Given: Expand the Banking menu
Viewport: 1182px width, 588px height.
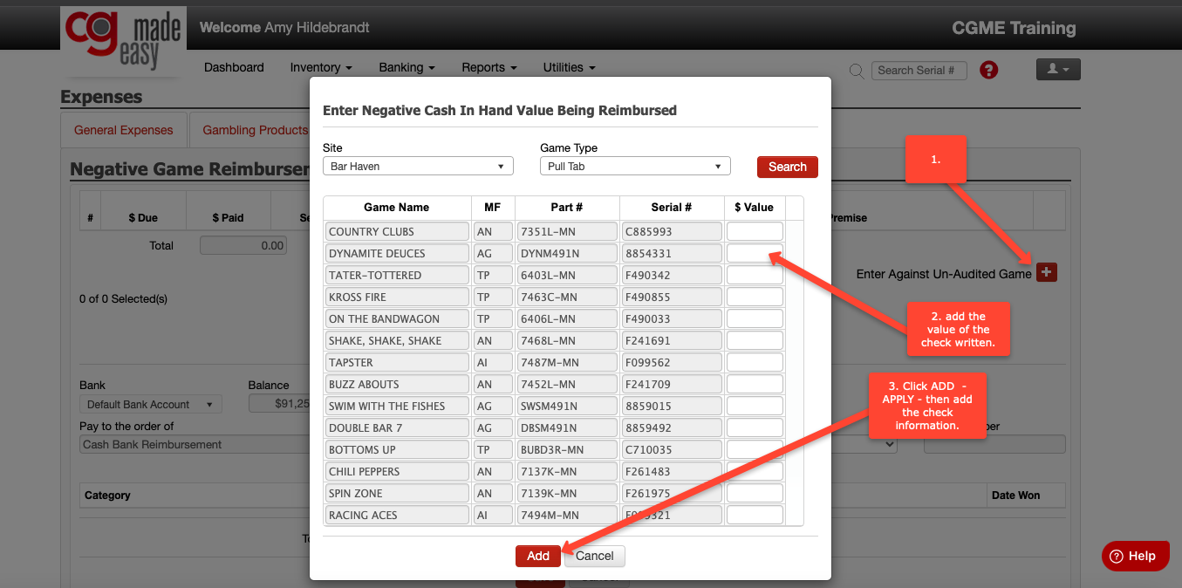Looking at the screenshot, I should 407,67.
